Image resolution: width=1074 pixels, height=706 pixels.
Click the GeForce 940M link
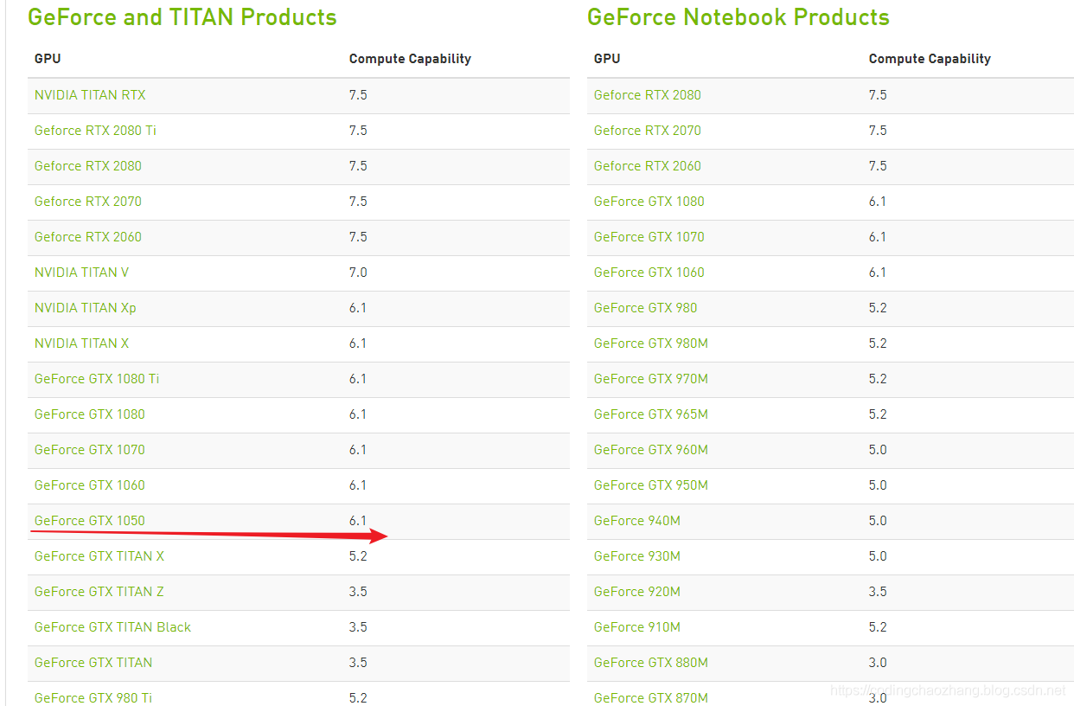click(x=636, y=521)
